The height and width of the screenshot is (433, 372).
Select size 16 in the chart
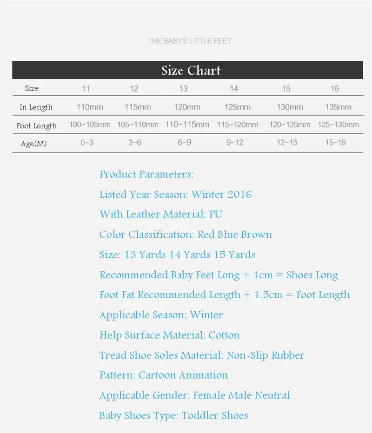pyautogui.click(x=334, y=89)
